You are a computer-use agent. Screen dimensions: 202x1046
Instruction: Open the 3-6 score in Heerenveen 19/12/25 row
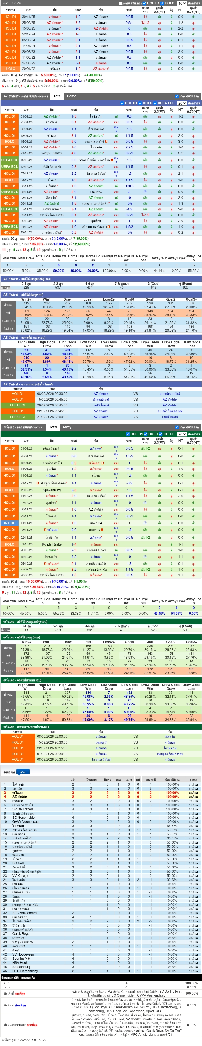tap(74, 490)
